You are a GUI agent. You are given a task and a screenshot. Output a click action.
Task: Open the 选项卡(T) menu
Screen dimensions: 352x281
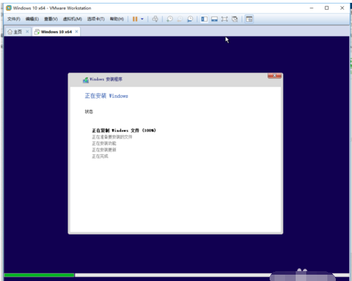[96, 19]
